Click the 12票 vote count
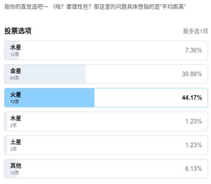Viewport: 211px width, 184px height. (x=14, y=54)
